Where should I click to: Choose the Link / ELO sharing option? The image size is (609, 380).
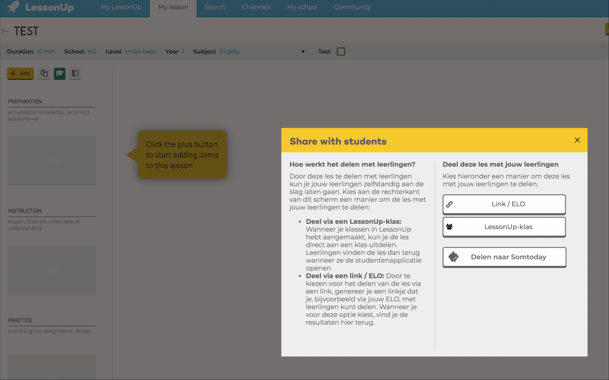coord(504,204)
